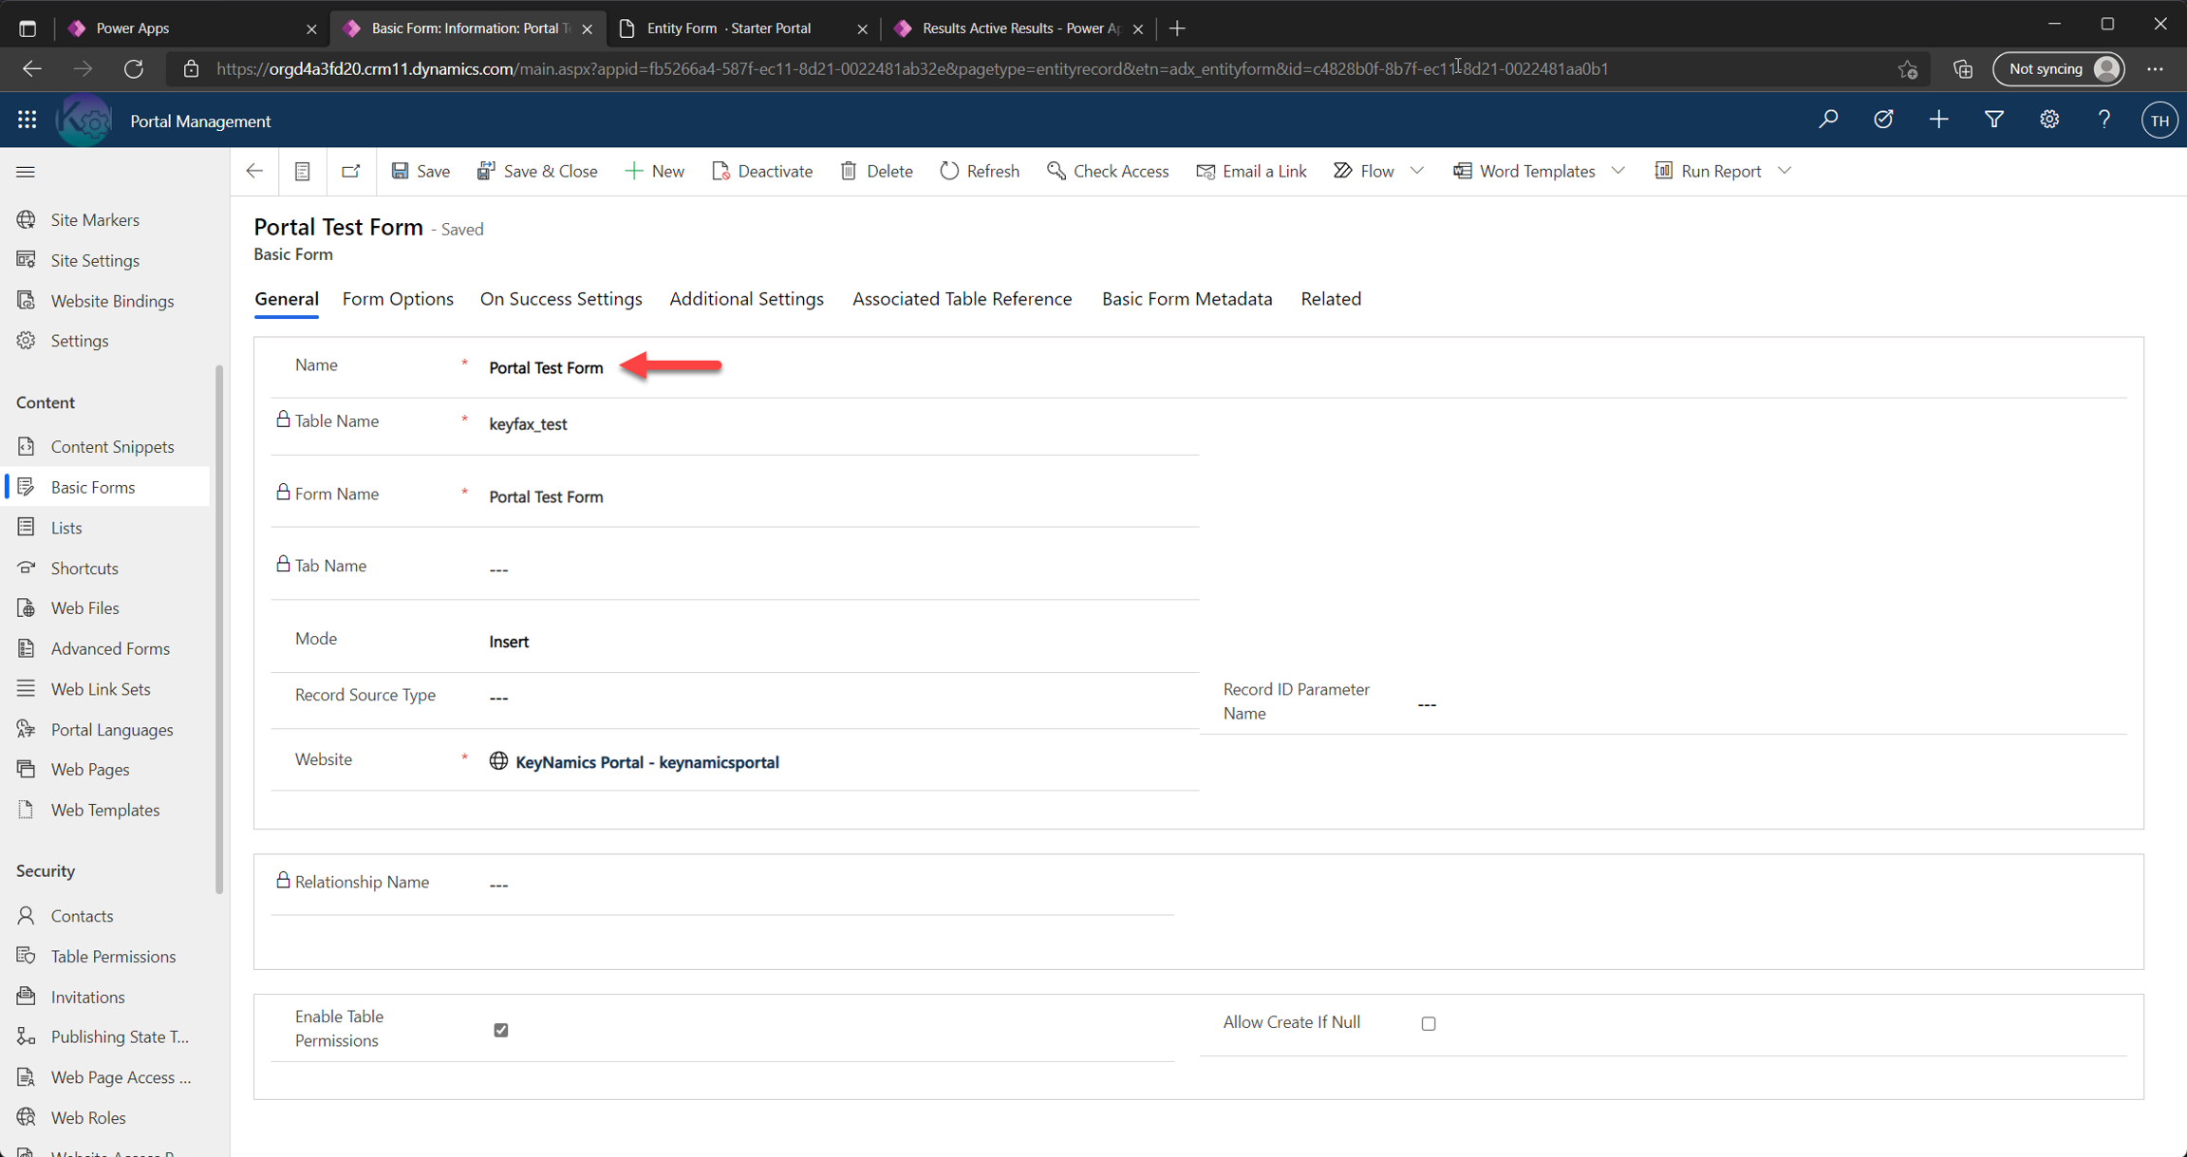Expand the Run Report dropdown chevron
The width and height of the screenshot is (2187, 1157).
[x=1785, y=171]
